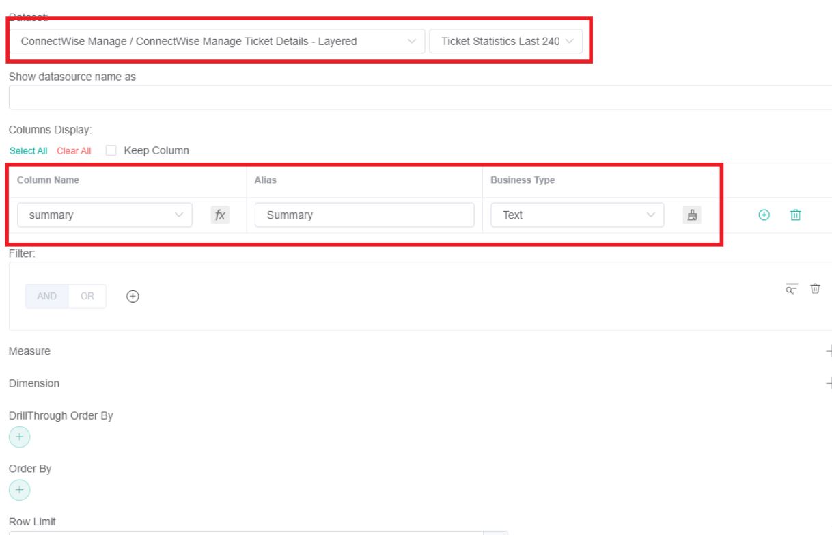Screen dimensions: 832x535
Task: Enable the Keep Column checkbox
Action: (111, 150)
